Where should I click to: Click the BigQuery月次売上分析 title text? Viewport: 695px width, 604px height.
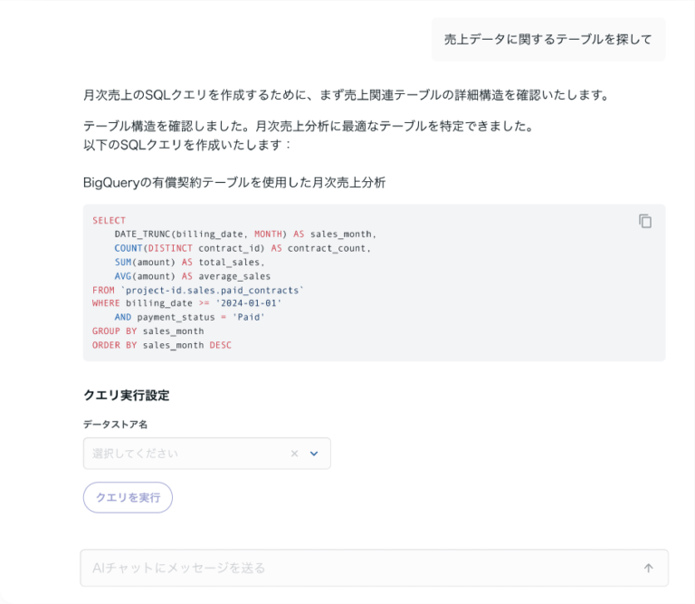click(233, 183)
